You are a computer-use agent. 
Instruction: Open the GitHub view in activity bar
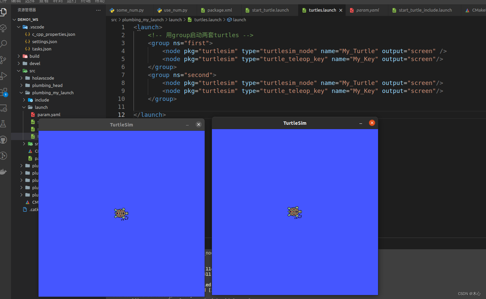3,140
